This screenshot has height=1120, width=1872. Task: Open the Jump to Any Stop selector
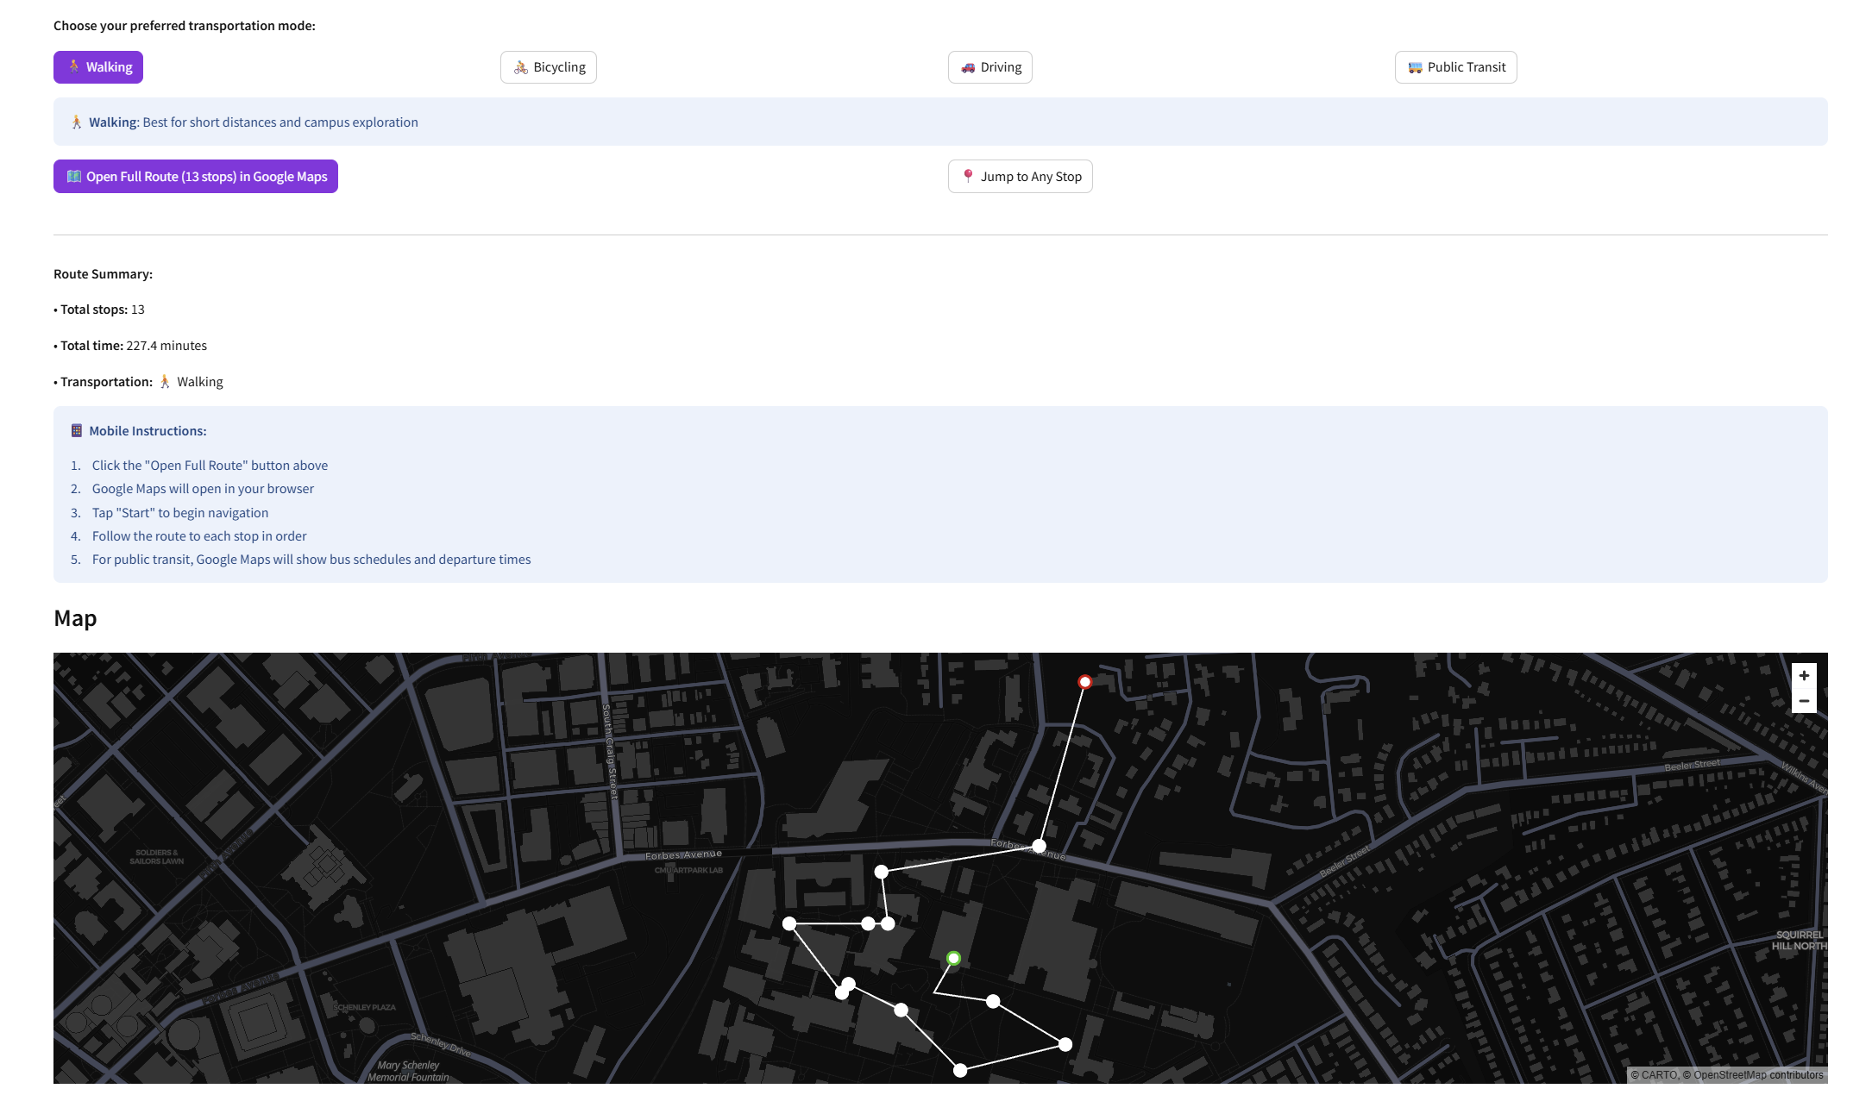pos(1020,176)
